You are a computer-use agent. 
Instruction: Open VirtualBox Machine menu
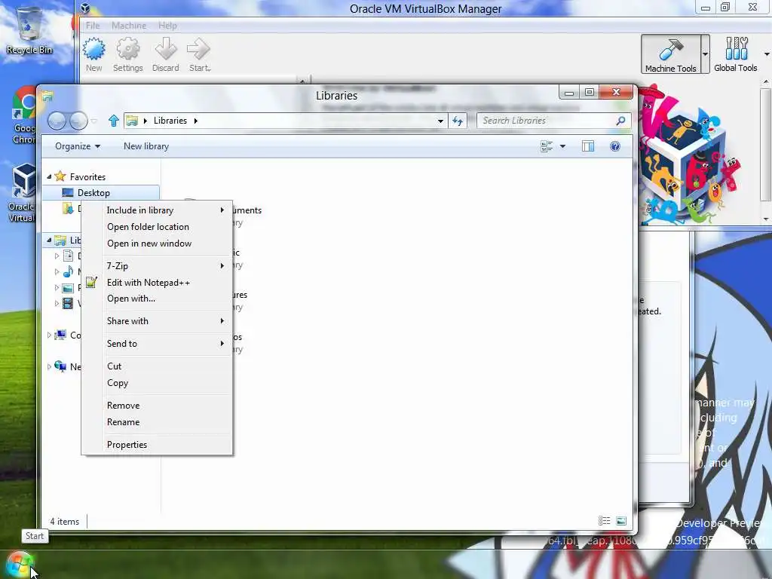coord(128,26)
